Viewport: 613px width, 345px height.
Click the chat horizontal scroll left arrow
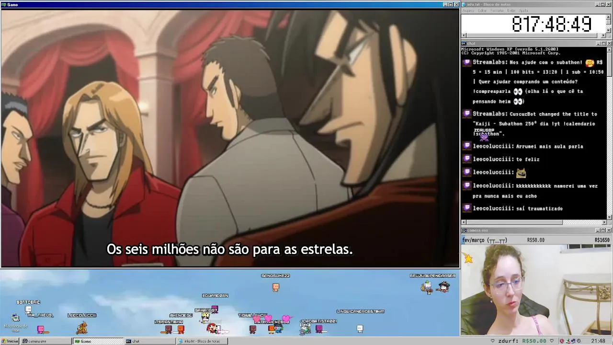pos(464,222)
